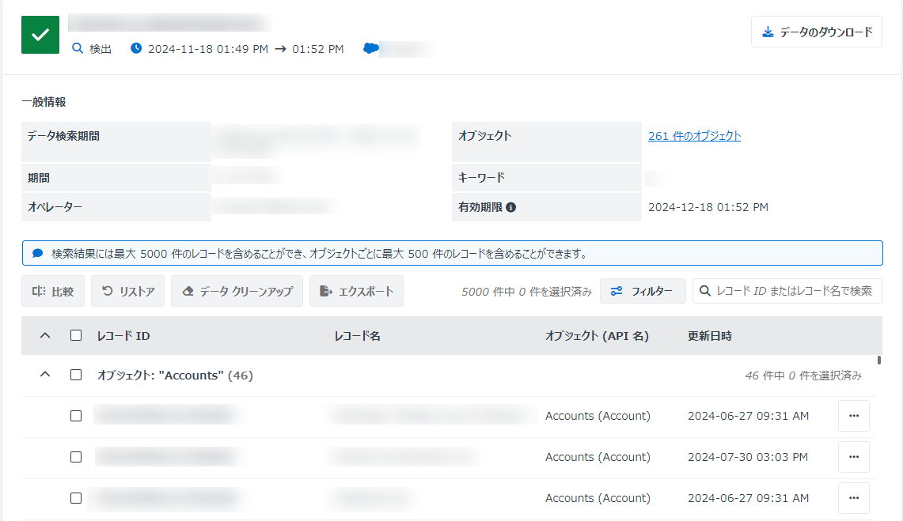Viewport: 903px width, 521px height.
Task: Click the データのダウンロード button
Action: tap(816, 32)
